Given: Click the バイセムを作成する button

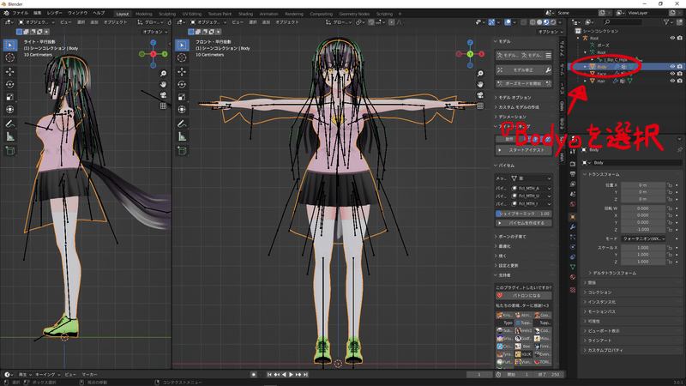Looking at the screenshot, I should [x=524, y=223].
